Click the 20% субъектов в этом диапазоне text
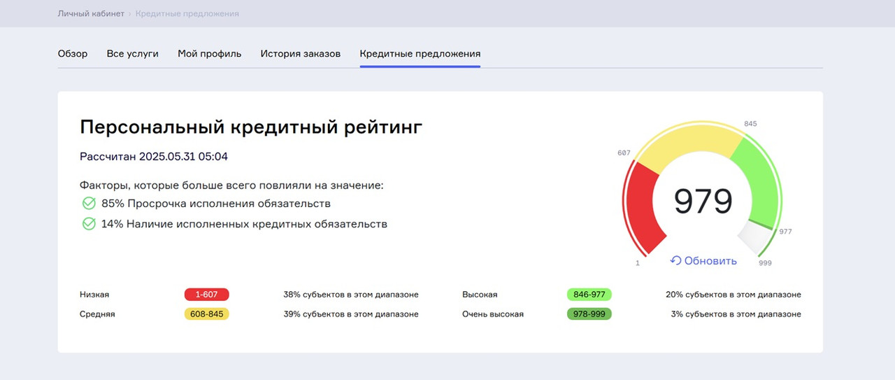The width and height of the screenshot is (895, 380). coord(733,295)
